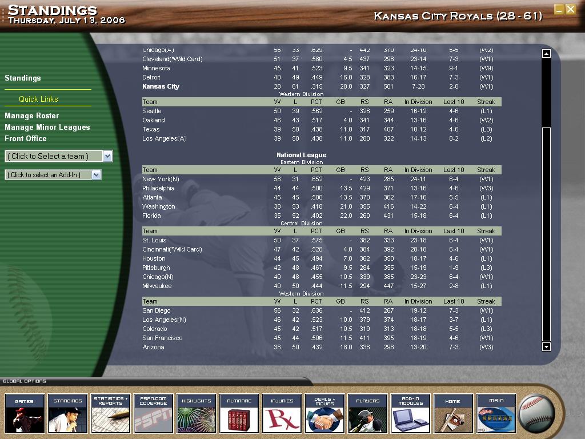The image size is (585, 439).
Task: Open the Injuries Rx icon
Action: [x=282, y=413]
